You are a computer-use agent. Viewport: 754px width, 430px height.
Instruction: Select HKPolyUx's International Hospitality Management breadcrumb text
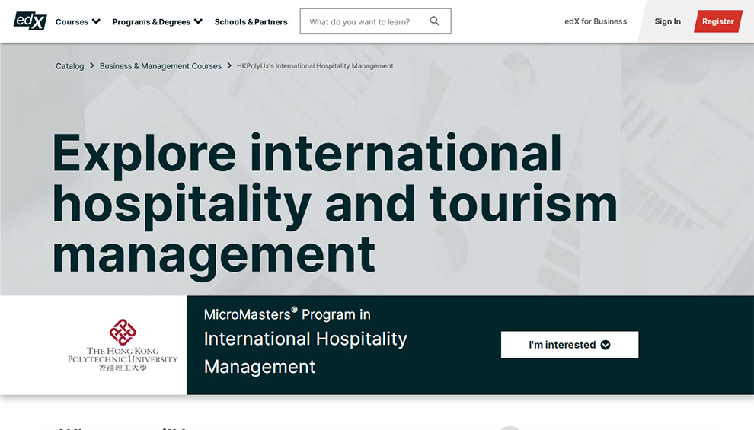click(315, 65)
